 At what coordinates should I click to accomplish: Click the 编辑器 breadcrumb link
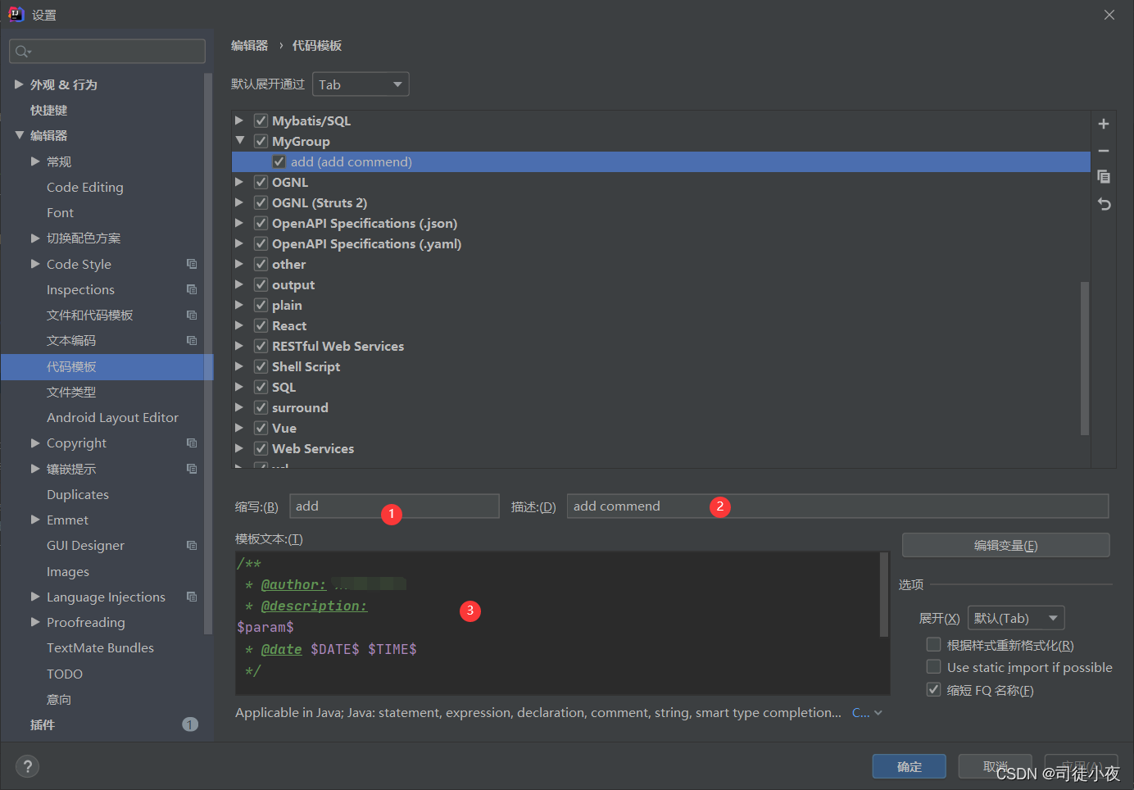(x=249, y=45)
